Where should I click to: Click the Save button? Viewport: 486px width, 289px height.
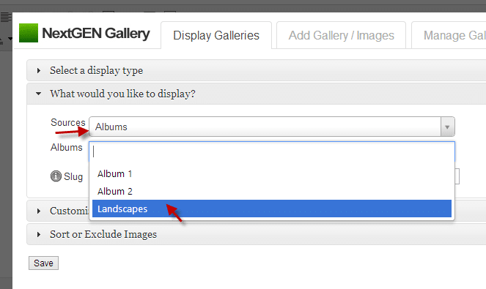pos(43,263)
